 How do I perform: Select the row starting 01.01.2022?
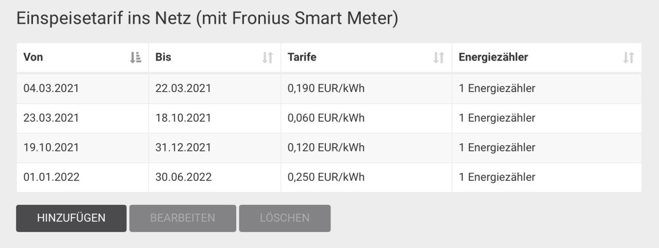[x=329, y=178]
